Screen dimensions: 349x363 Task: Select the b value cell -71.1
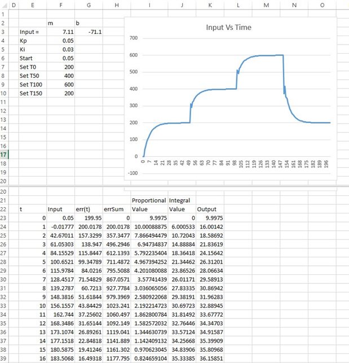(x=89, y=32)
